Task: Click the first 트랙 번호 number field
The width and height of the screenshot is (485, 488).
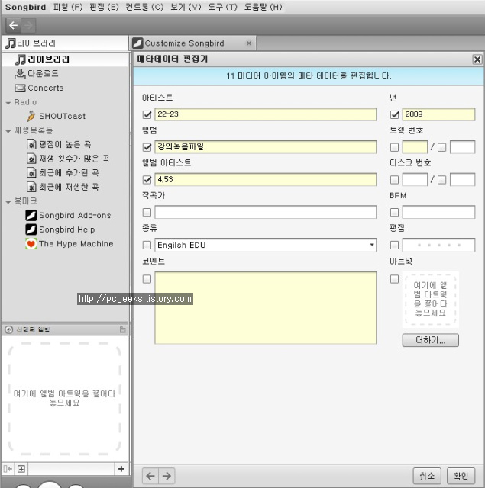Action: point(415,147)
